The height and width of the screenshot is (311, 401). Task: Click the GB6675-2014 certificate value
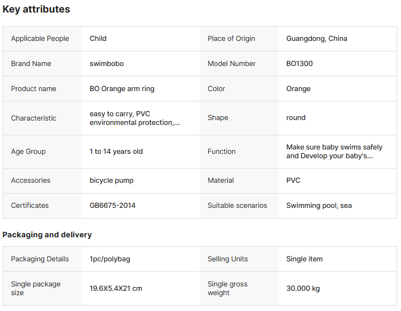coord(113,205)
